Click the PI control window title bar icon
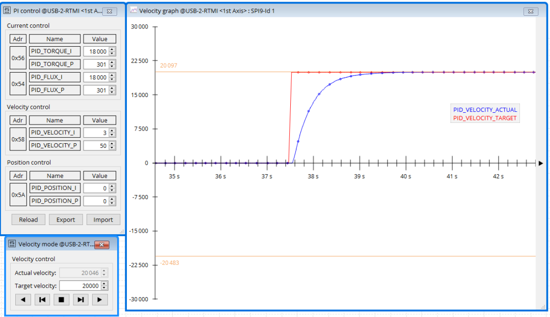 tap(7, 11)
